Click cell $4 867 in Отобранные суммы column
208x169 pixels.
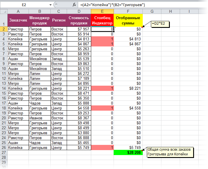tap(128, 44)
